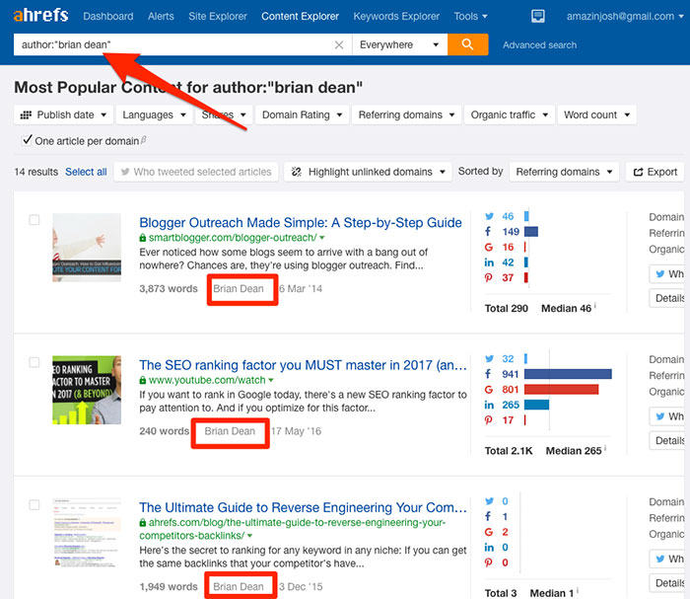Click the Google 801 shares red bar
Screen dimensions: 690x599
[x=561, y=390]
